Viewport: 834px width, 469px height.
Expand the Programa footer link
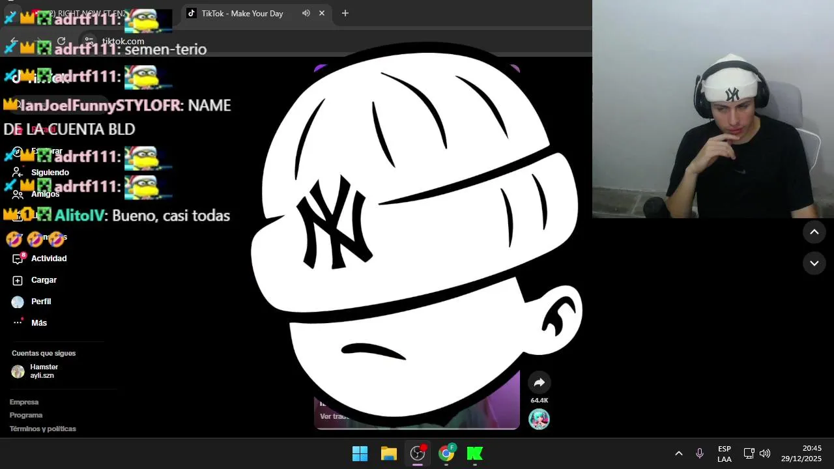[26, 415]
